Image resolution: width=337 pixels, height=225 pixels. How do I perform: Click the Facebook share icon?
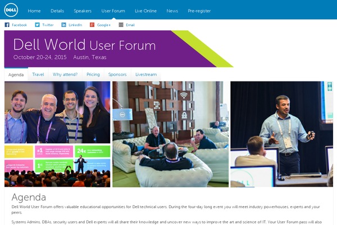pos(7,25)
